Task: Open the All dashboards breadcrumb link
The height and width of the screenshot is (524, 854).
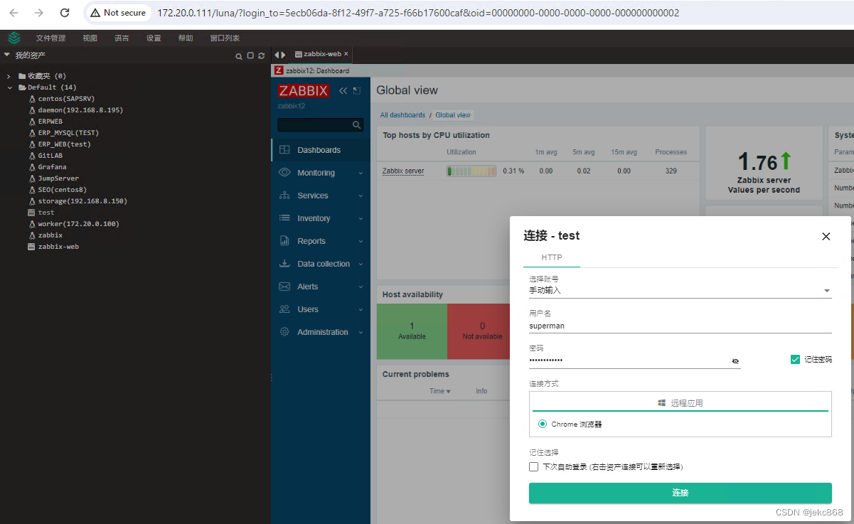Action: [x=402, y=115]
